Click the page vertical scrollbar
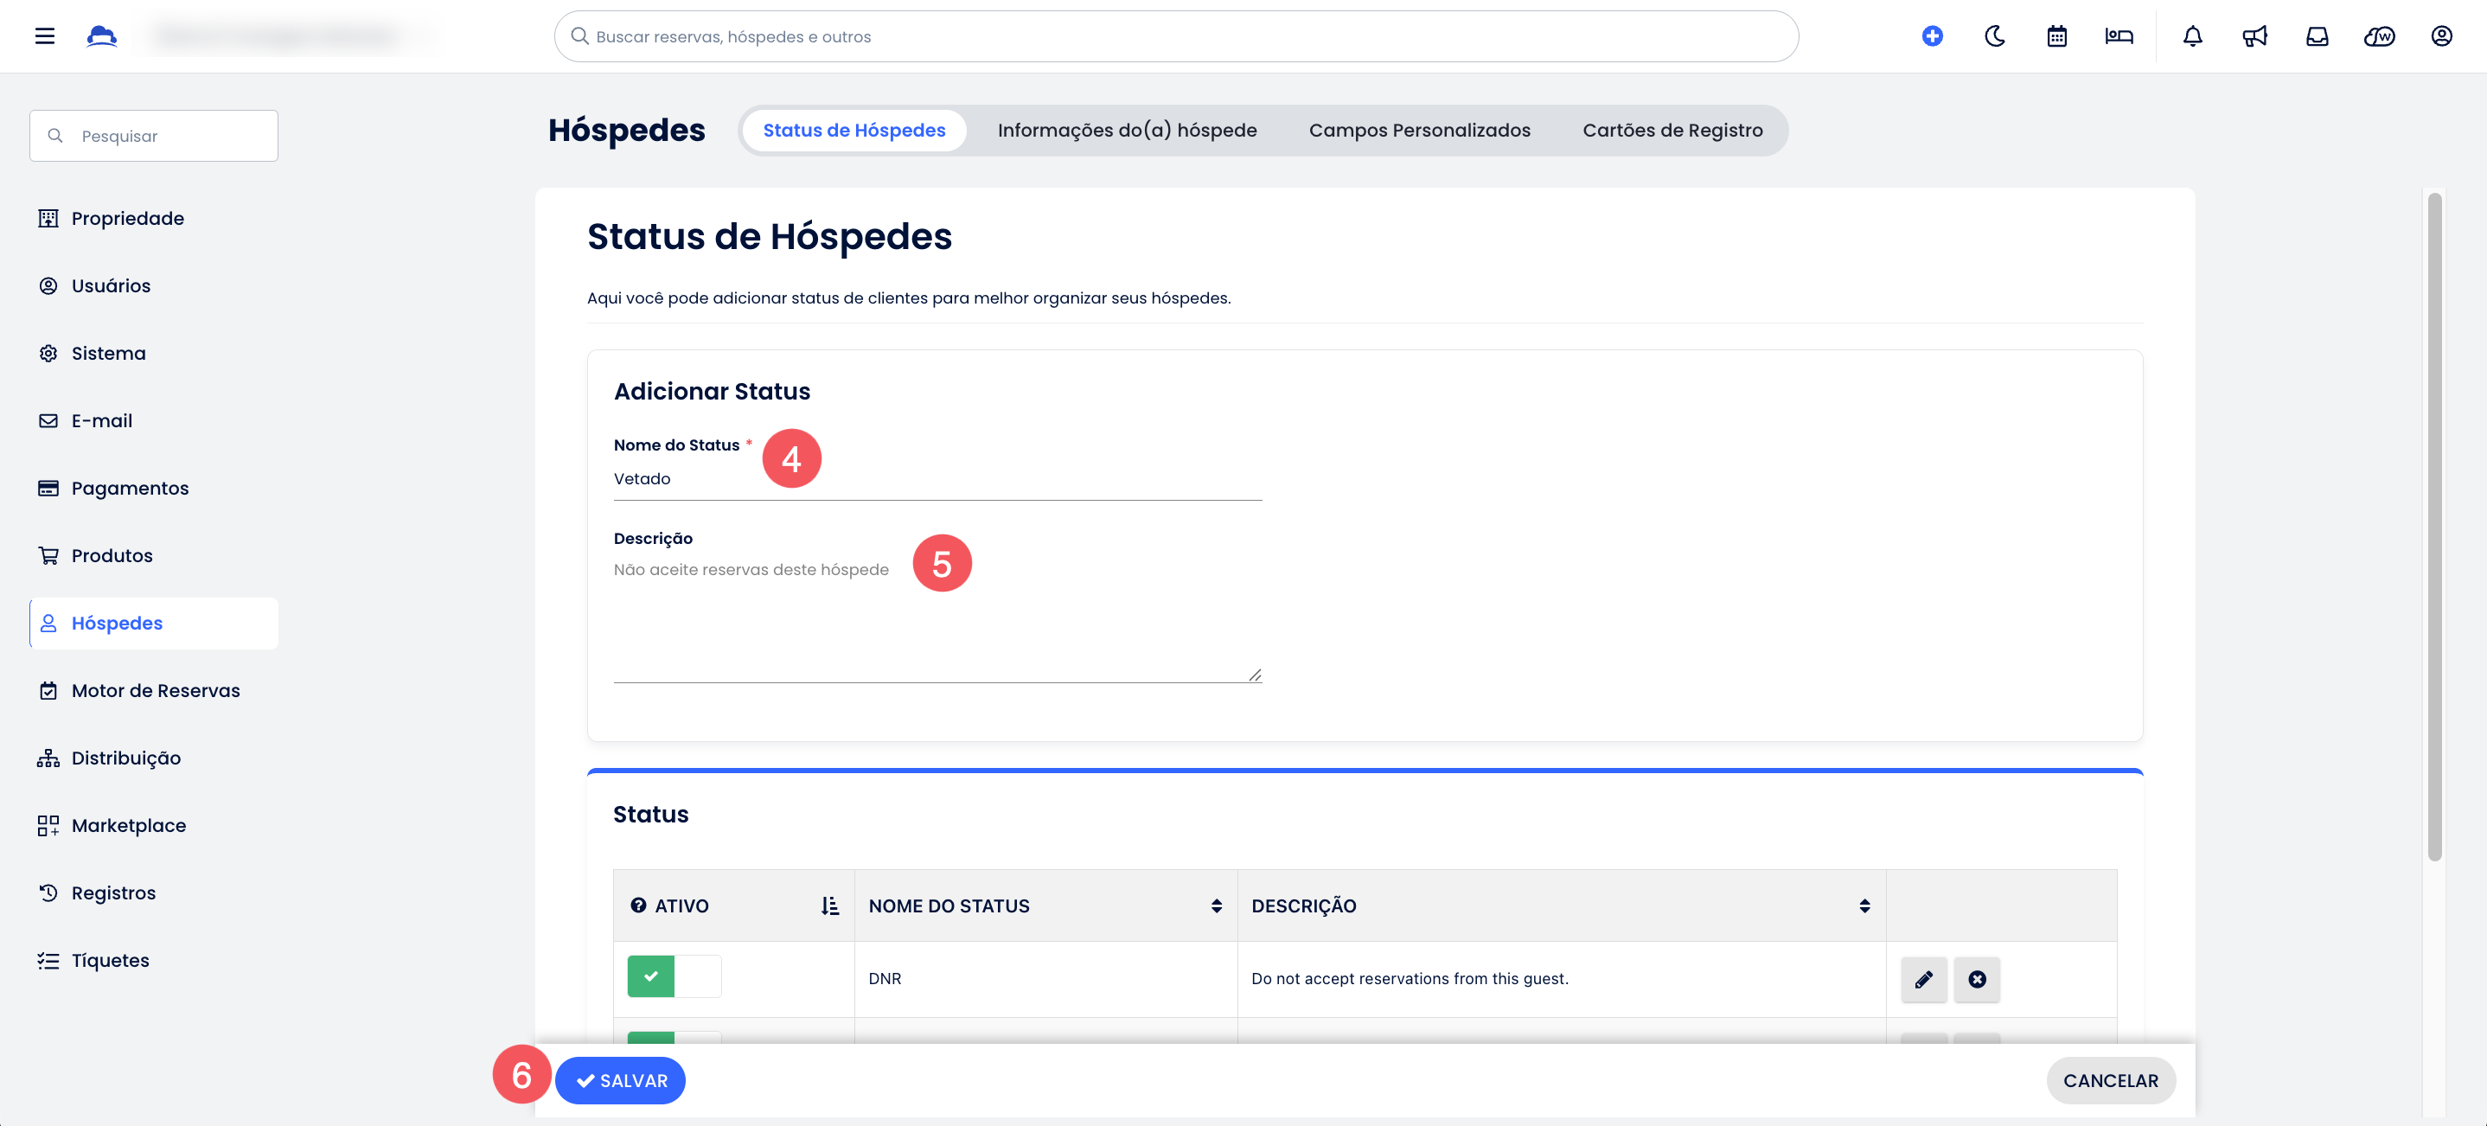 click(x=2434, y=527)
